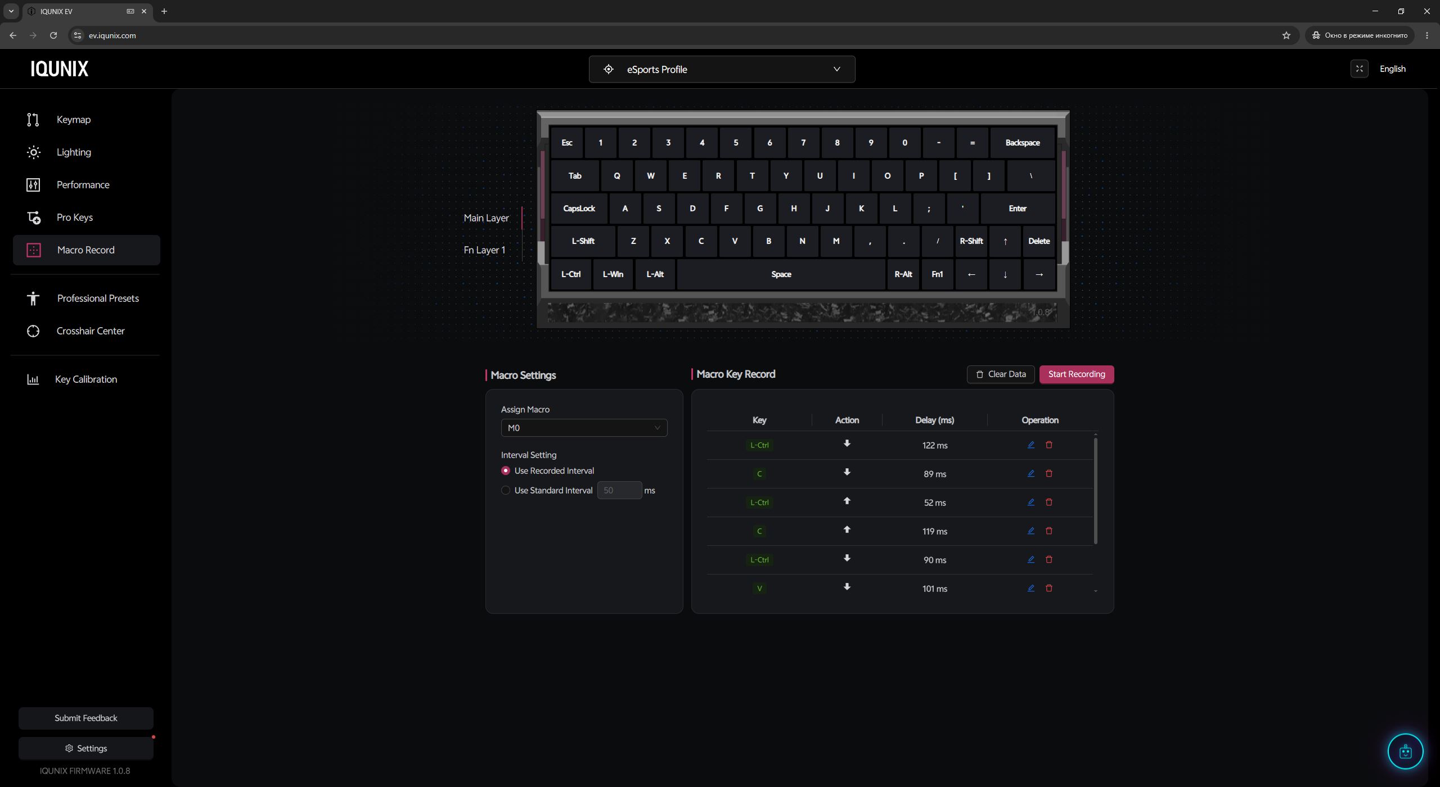The width and height of the screenshot is (1440, 787).
Task: Click the Pro Keys icon
Action: 34,218
